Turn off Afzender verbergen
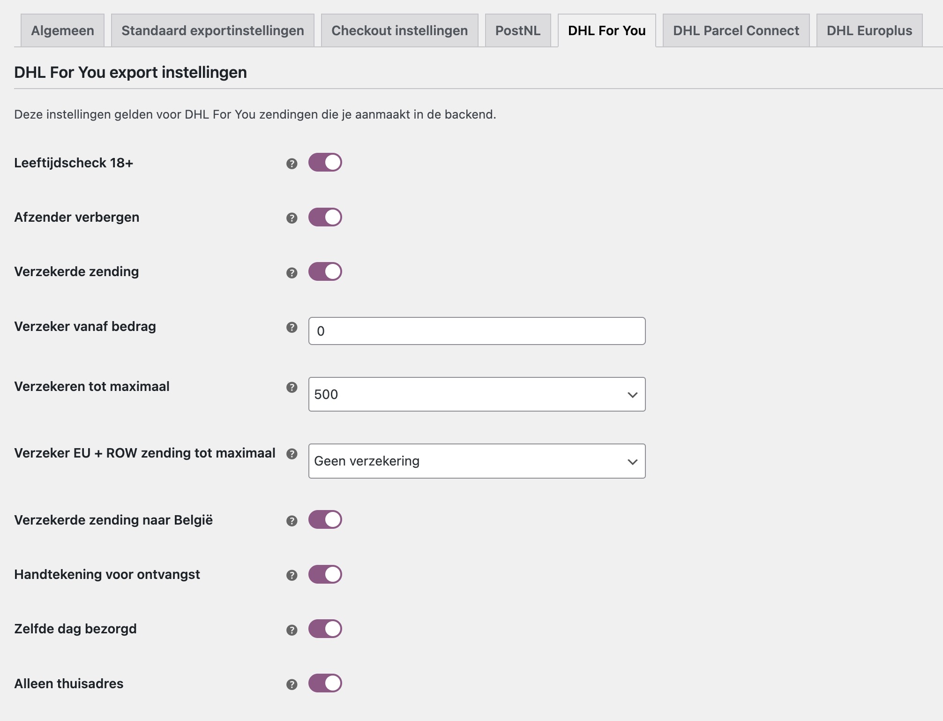This screenshot has width=943, height=721. pyautogui.click(x=326, y=217)
